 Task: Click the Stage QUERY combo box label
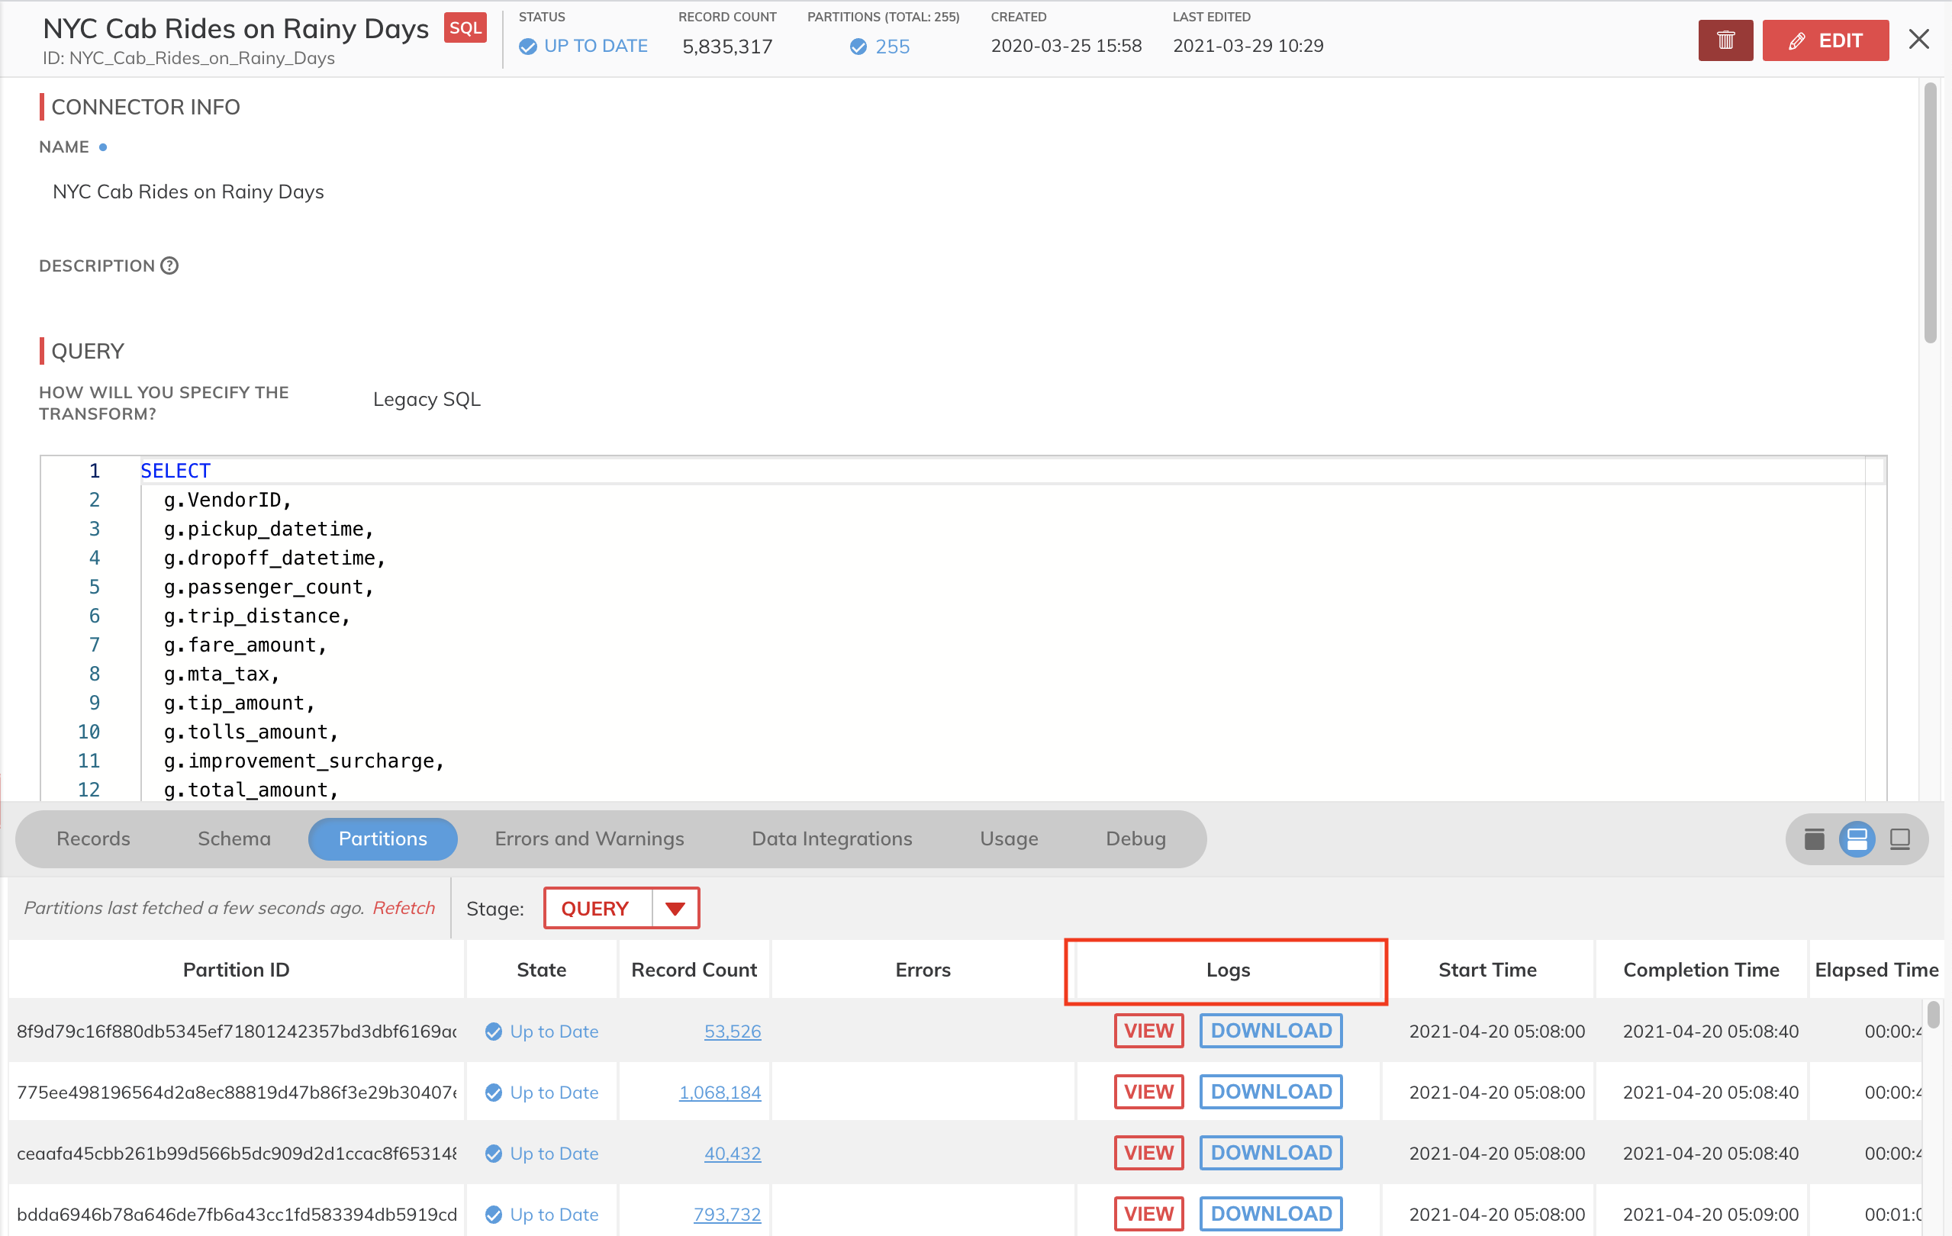tap(596, 909)
